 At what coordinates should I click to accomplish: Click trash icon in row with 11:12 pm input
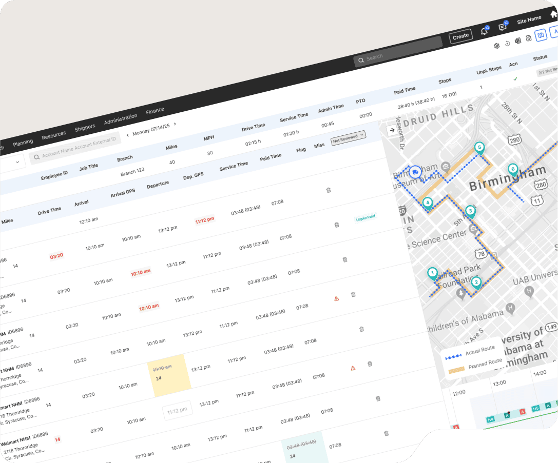pos(370,364)
